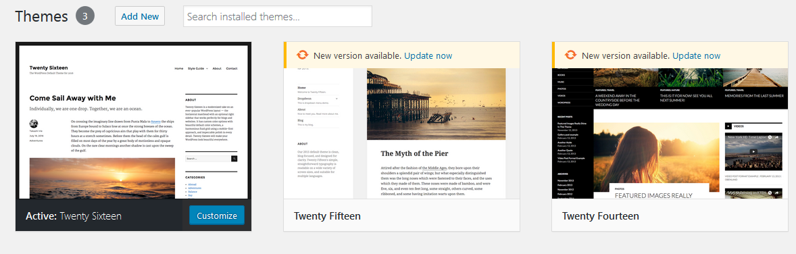The image size is (796, 254).
Task: Focus the Search installed themes field
Action: pos(278,16)
